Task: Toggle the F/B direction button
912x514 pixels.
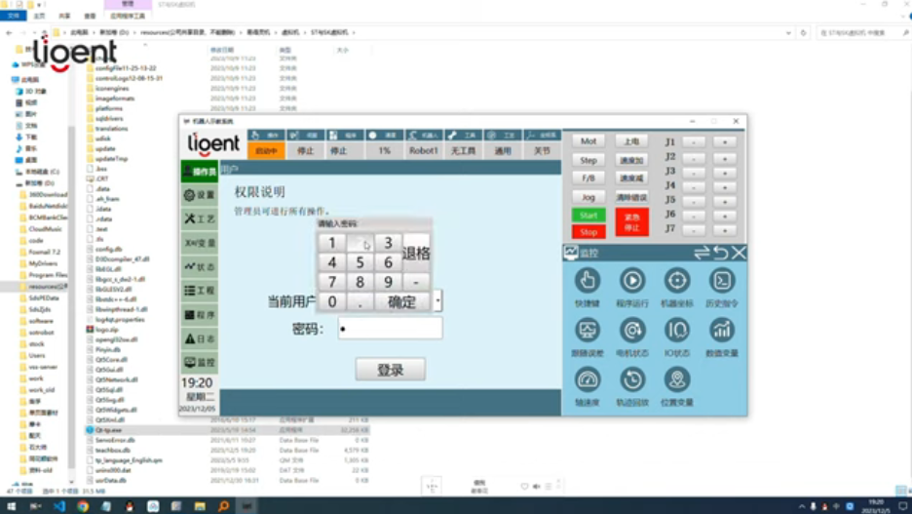Action: (589, 178)
